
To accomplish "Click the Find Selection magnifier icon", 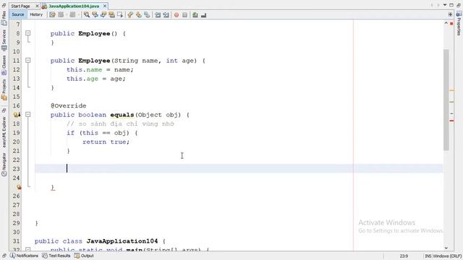I will tap(87, 14).
